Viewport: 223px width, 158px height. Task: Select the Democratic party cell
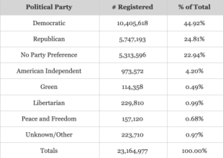click(x=49, y=23)
